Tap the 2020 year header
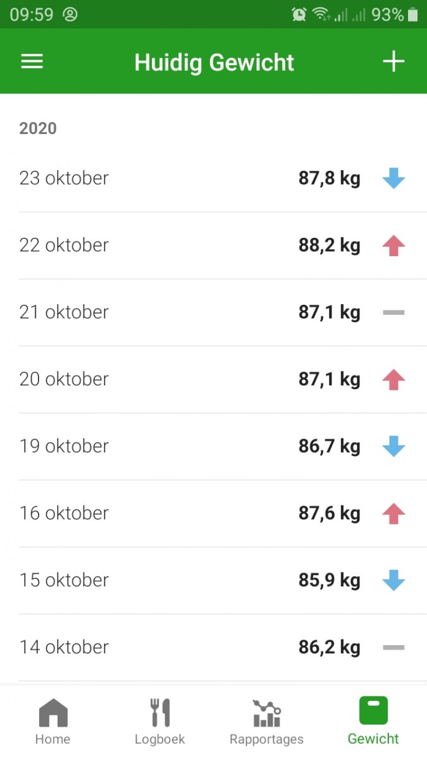 [x=37, y=128]
